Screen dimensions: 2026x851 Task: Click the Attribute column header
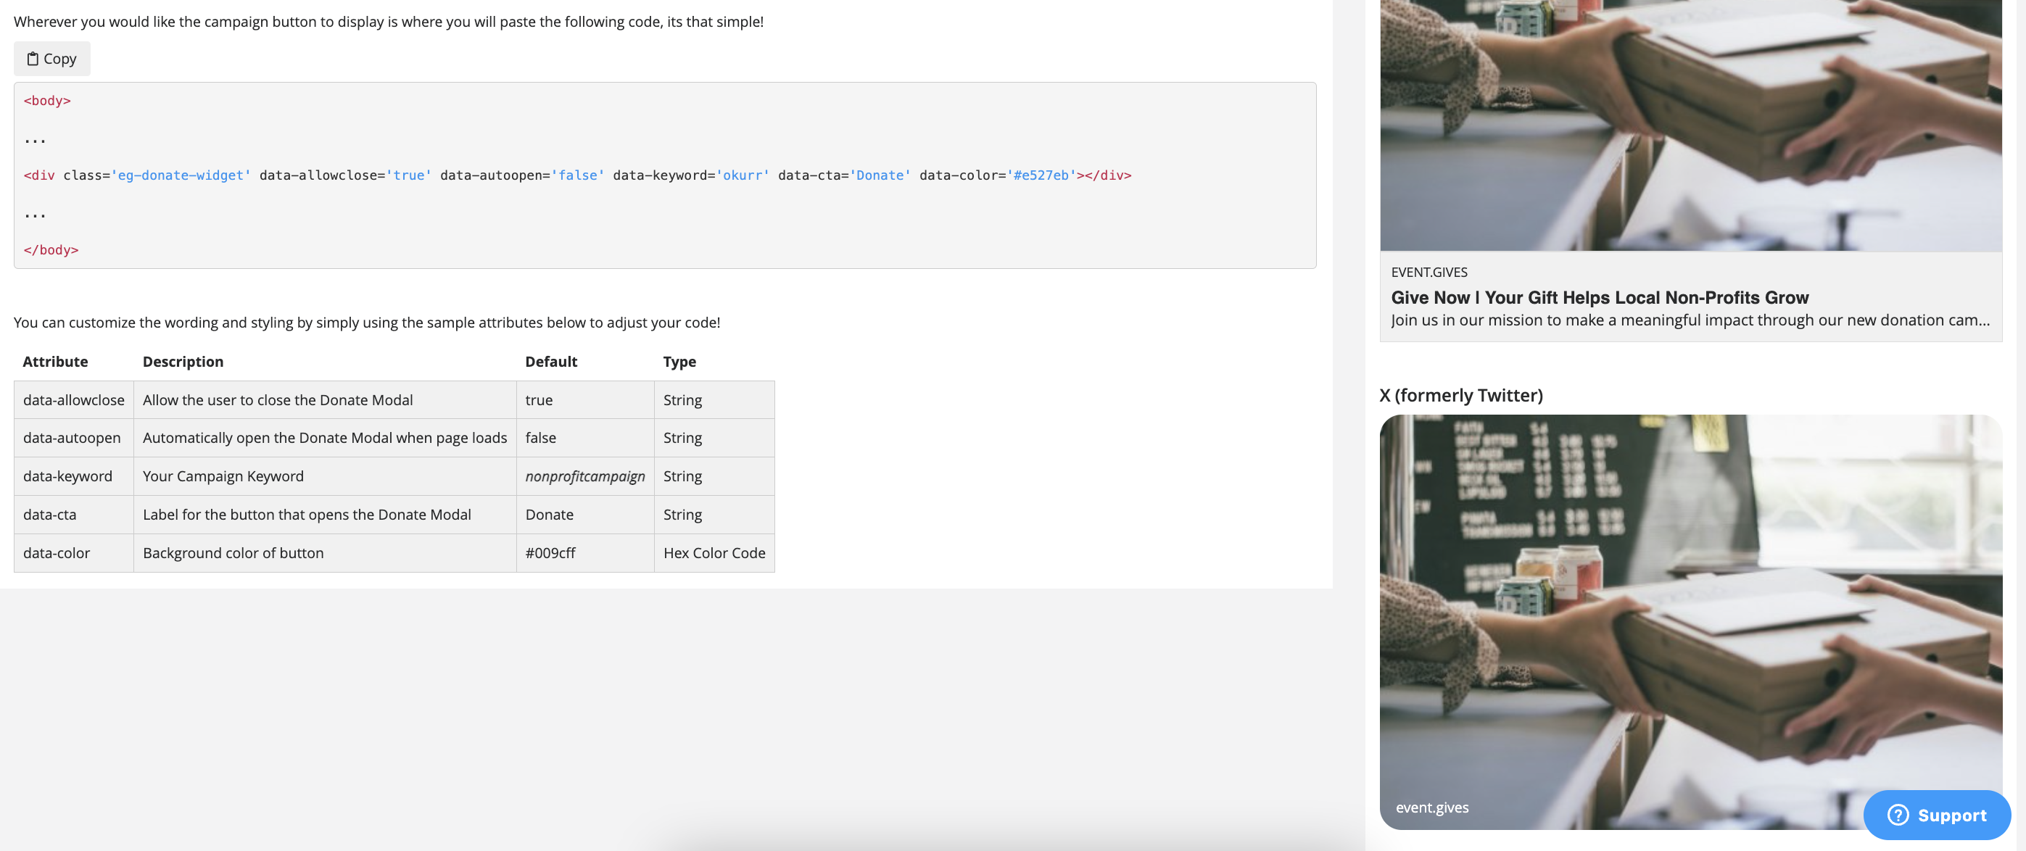(x=55, y=362)
